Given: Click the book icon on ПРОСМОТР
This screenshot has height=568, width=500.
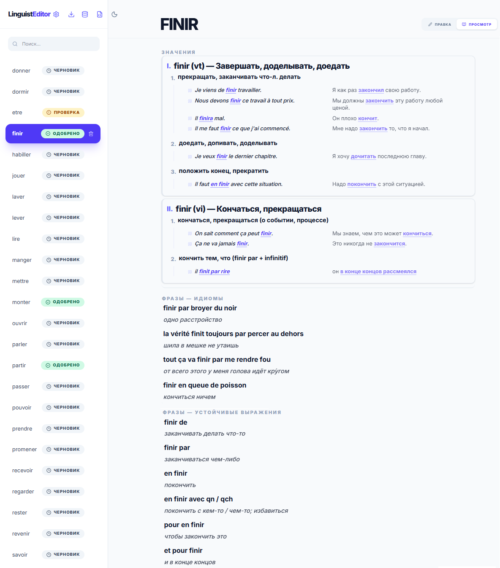Looking at the screenshot, I should point(464,24).
